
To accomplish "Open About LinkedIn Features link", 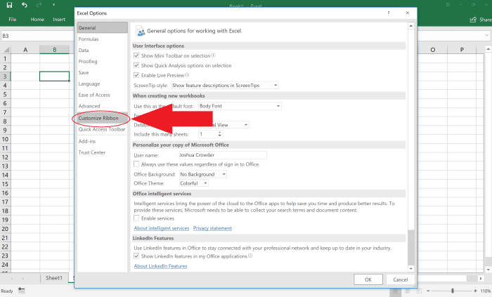I will (160, 266).
